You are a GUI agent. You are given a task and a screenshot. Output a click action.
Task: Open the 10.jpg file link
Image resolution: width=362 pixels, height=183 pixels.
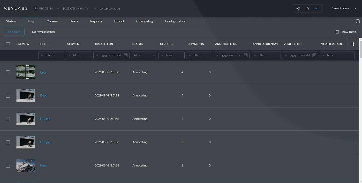coord(43,96)
